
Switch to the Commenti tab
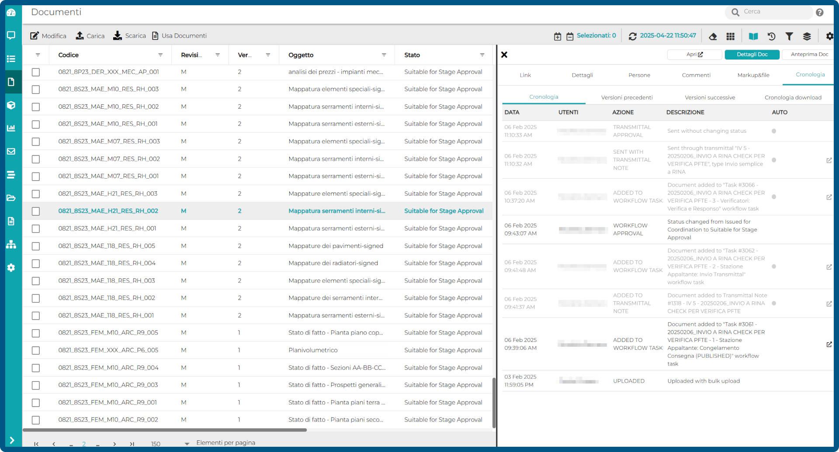696,75
